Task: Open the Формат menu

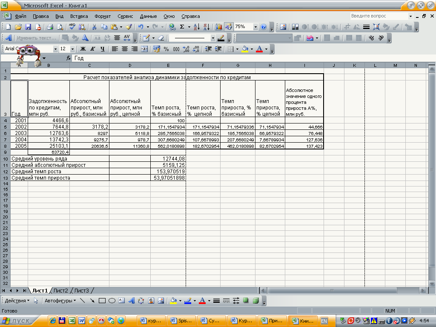Action: pos(103,16)
